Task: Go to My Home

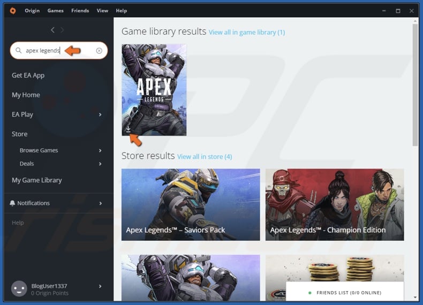Action: click(26, 95)
